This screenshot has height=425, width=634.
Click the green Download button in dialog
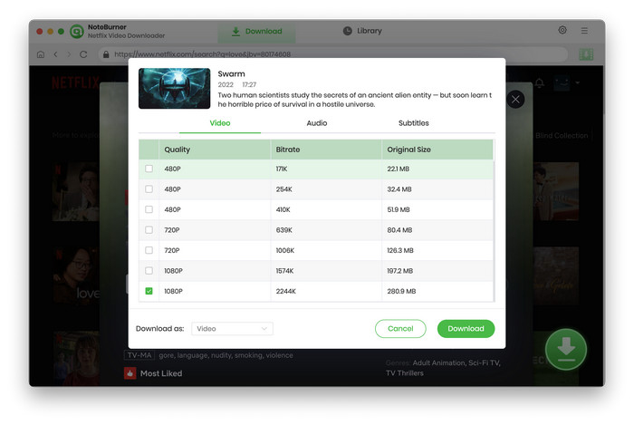[466, 329]
